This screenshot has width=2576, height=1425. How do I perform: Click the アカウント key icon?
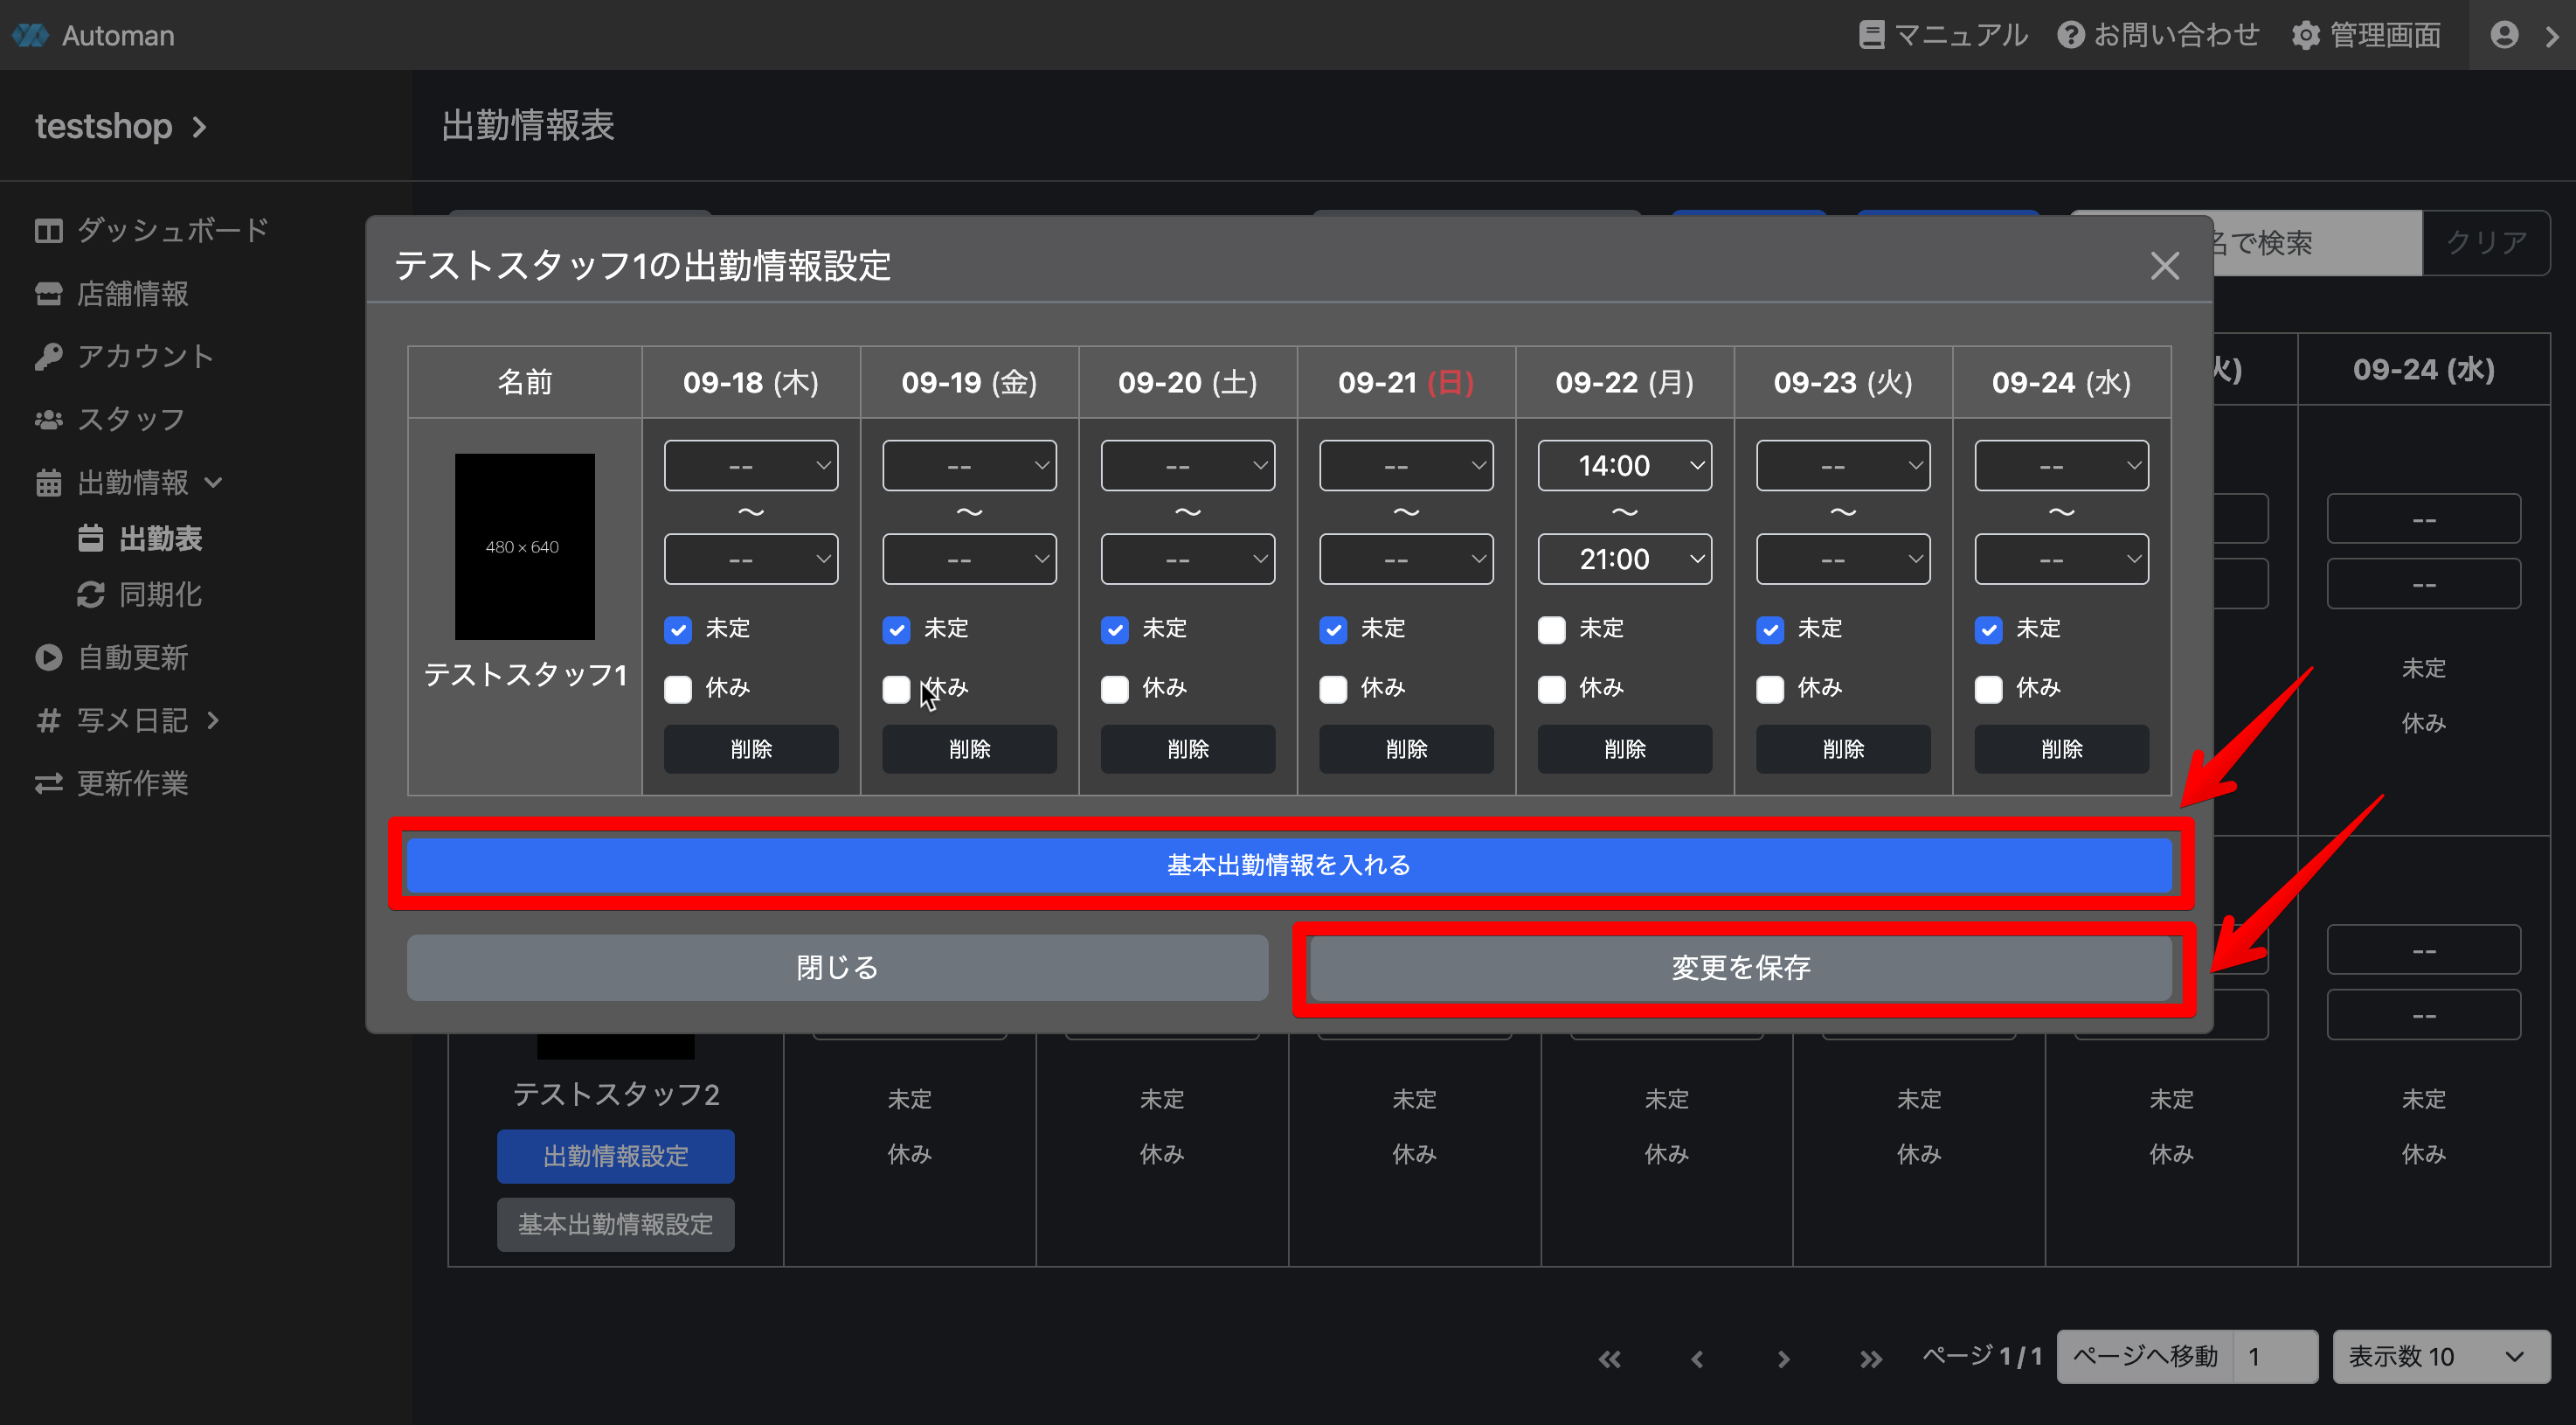click(x=48, y=357)
